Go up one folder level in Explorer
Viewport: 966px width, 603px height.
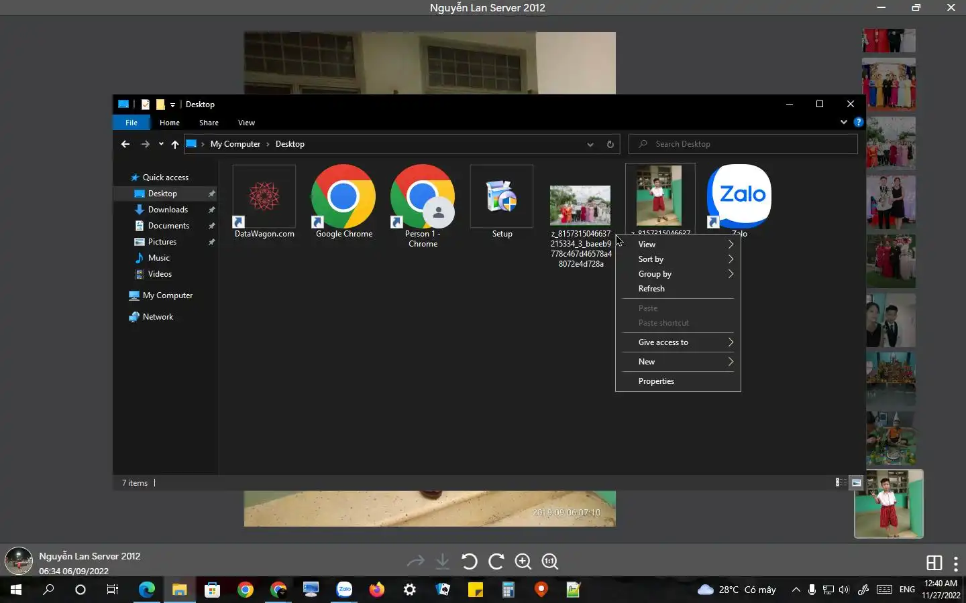coord(175,144)
